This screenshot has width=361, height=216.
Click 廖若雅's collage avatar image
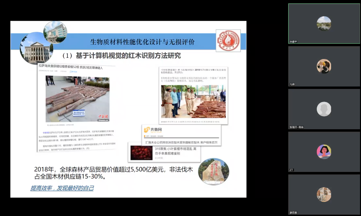[324, 194]
